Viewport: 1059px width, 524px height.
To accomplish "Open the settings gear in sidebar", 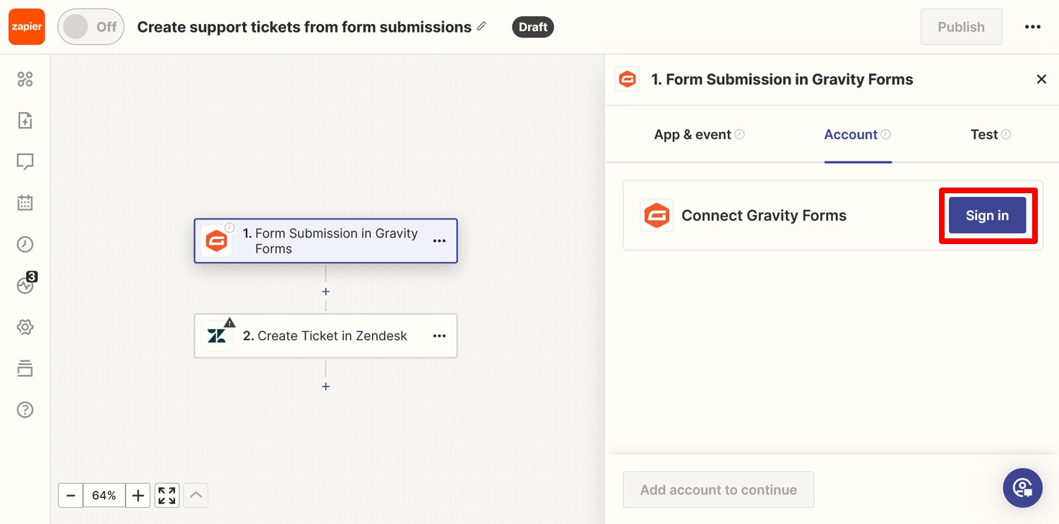I will click(x=25, y=327).
